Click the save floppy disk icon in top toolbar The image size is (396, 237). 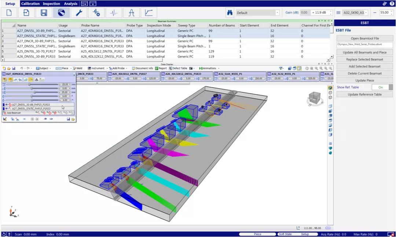click(44, 12)
